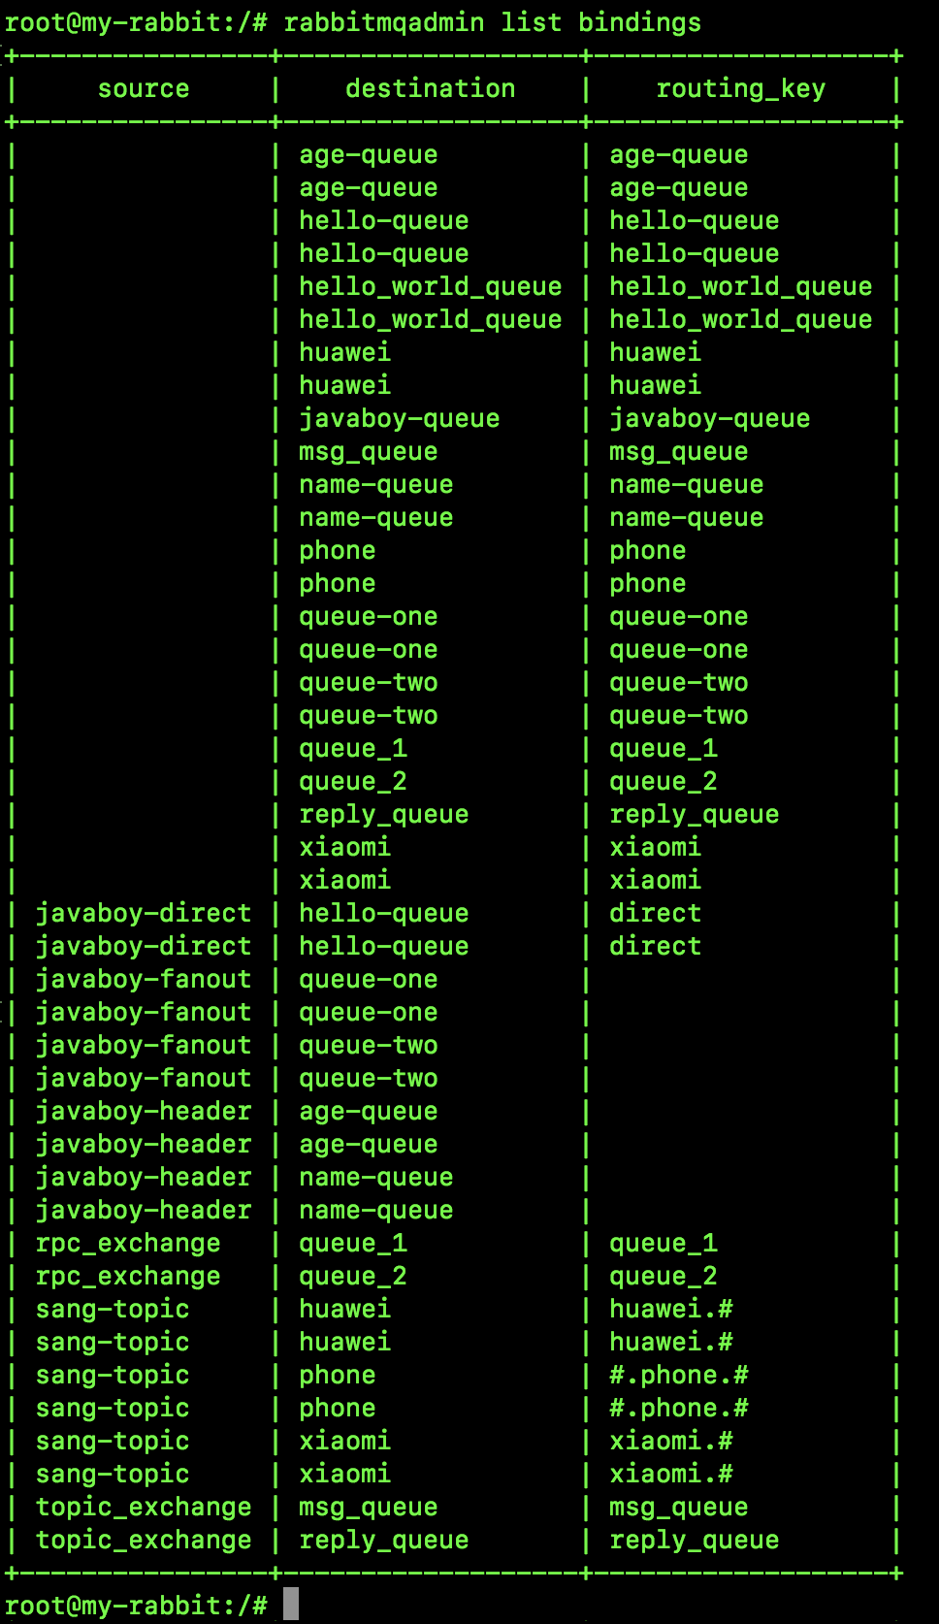Click the first javaboy-direct source entry

[144, 913]
